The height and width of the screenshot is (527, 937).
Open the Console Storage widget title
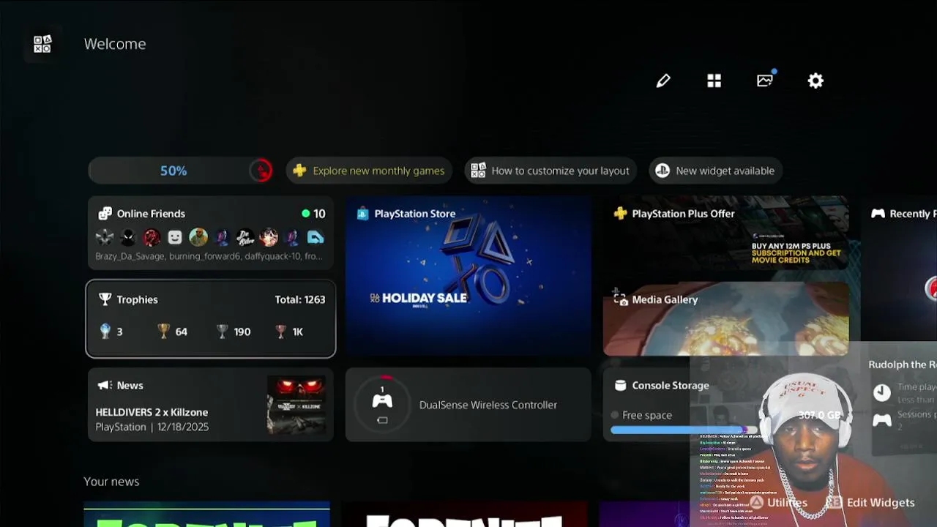[671, 385]
